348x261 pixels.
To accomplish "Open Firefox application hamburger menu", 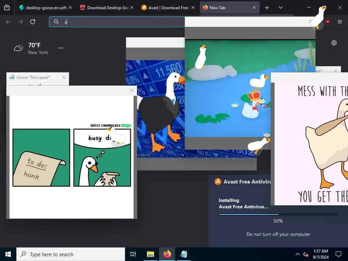I will (x=340, y=22).
